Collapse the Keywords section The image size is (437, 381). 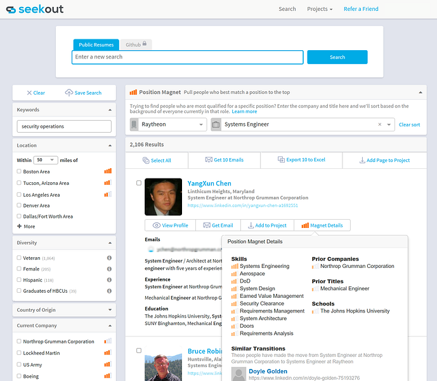[110, 110]
